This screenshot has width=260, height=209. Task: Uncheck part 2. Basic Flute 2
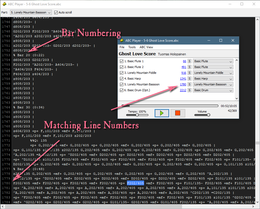pos(121,67)
